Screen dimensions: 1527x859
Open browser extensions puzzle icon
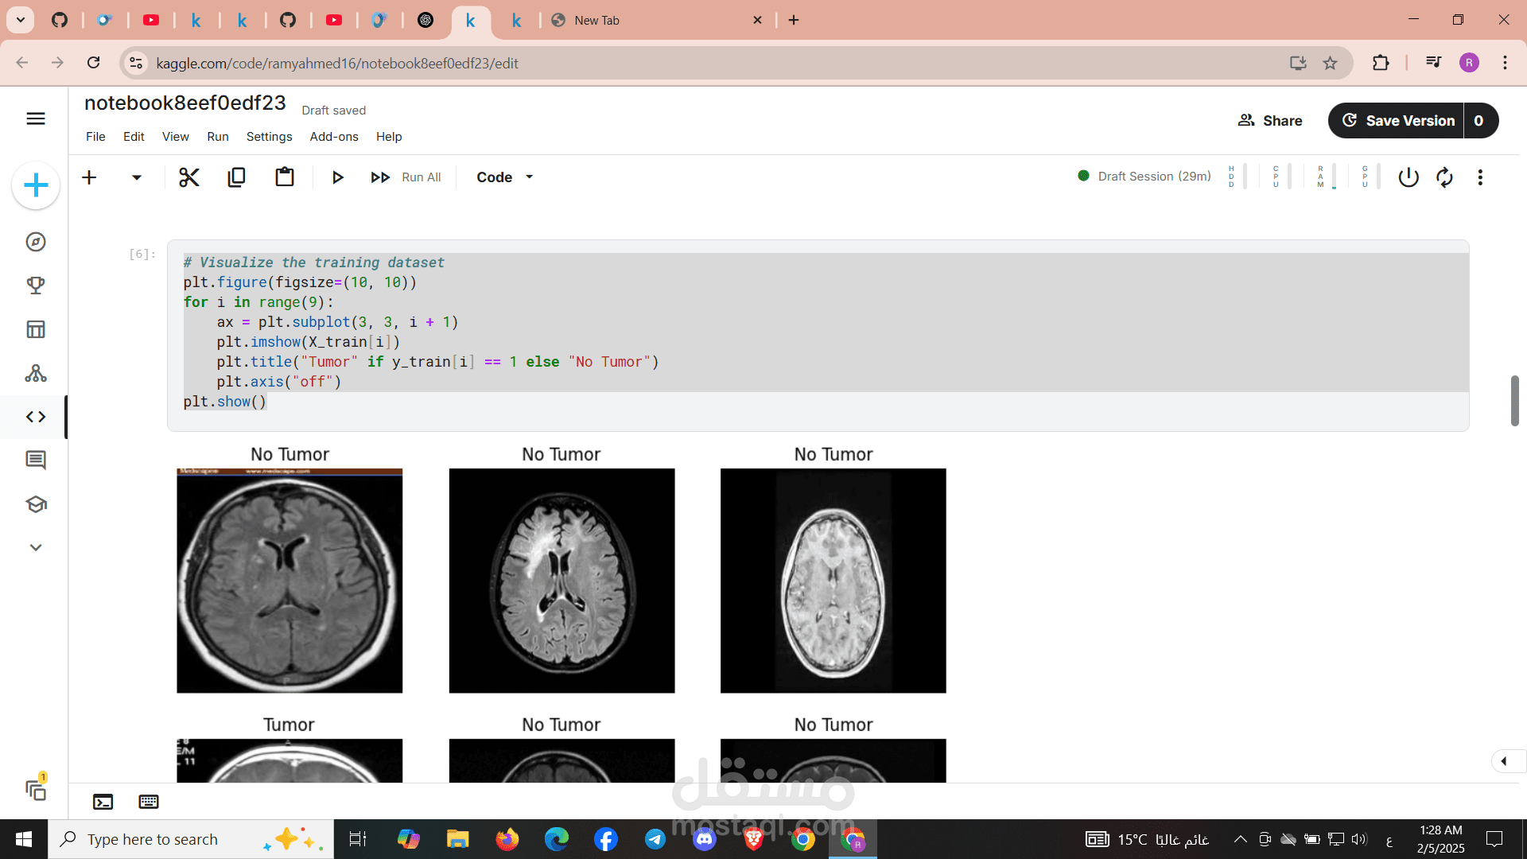pos(1381,63)
